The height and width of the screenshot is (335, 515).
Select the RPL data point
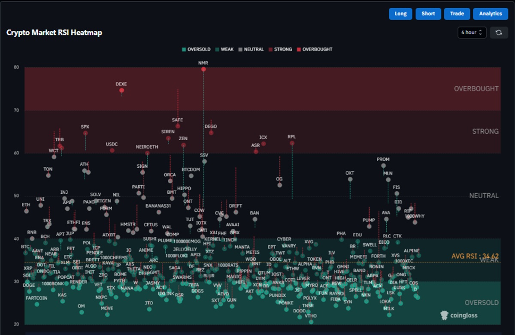point(292,143)
